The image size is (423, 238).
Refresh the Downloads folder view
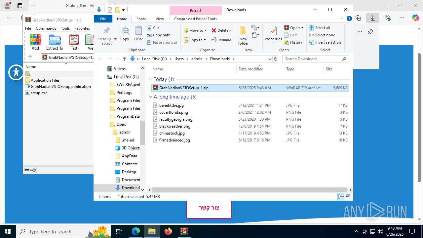coord(276,59)
